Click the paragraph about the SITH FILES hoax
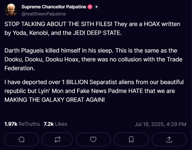Viewport: 192px width, 150px height. pos(92,28)
